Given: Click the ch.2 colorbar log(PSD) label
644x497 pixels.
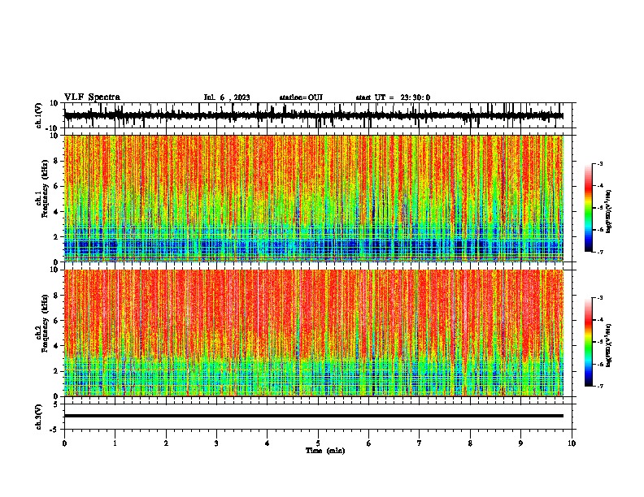Looking at the screenshot, I should click(x=609, y=345).
